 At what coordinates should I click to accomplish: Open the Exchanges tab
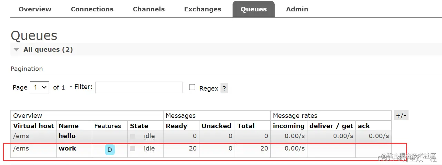203,9
